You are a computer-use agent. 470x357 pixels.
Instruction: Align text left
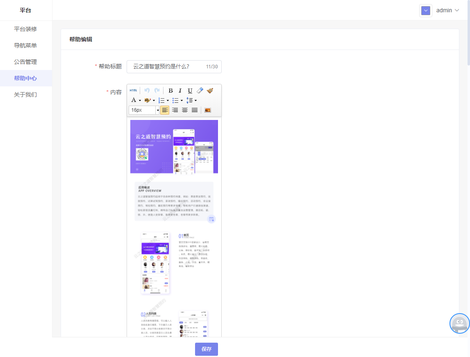point(165,110)
